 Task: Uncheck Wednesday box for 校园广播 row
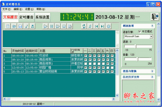tap(94, 68)
